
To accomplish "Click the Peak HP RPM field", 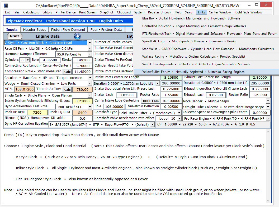I will (x=37, y=113).
